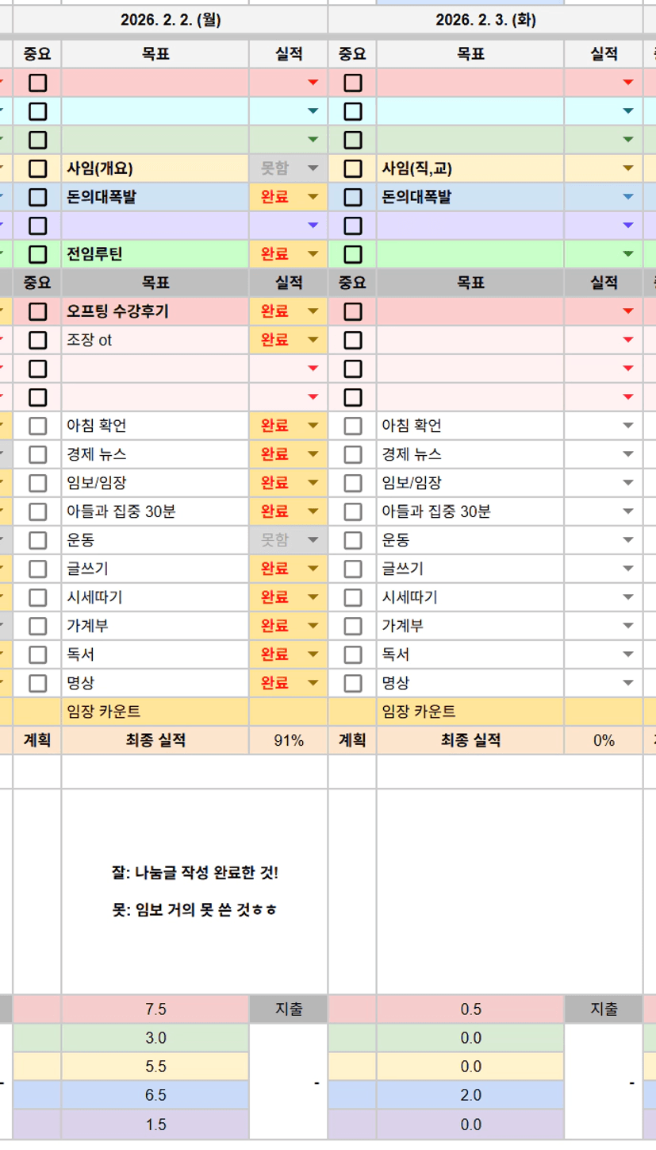656x1150 pixels.
Task: Click the Monday note cell starting with 잘: 나눔글
Action: click(194, 891)
